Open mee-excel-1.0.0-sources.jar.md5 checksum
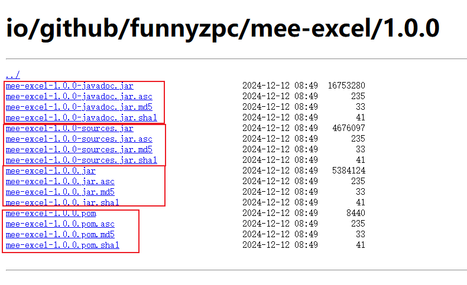Viewport: 467px width, 285px height. pyautogui.click(x=79, y=149)
